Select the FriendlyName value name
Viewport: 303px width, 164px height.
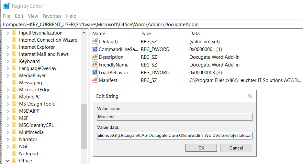point(113,65)
